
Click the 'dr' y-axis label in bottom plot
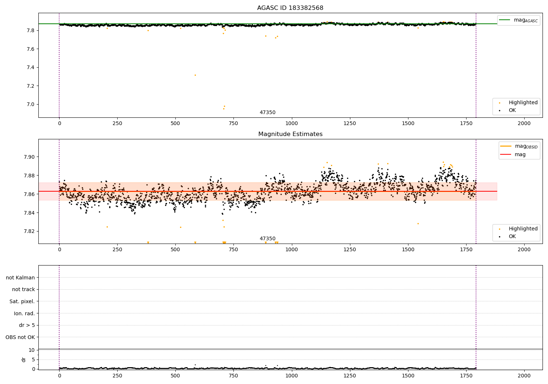24,359
